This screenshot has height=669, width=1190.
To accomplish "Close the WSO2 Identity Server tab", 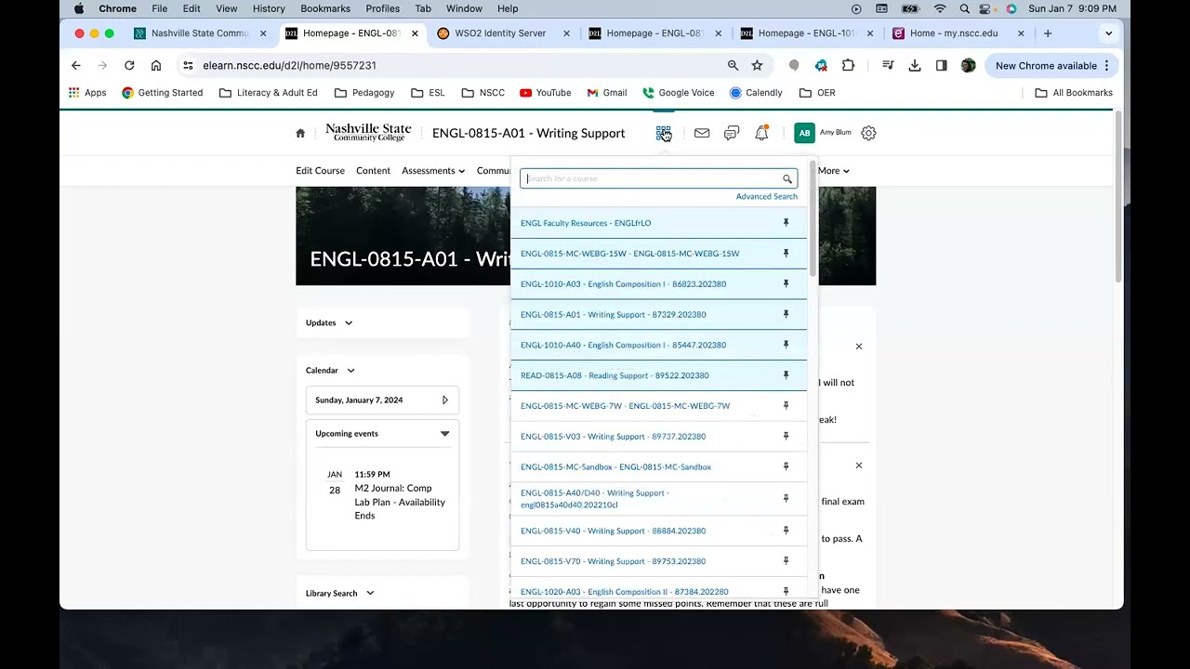I will click(566, 33).
